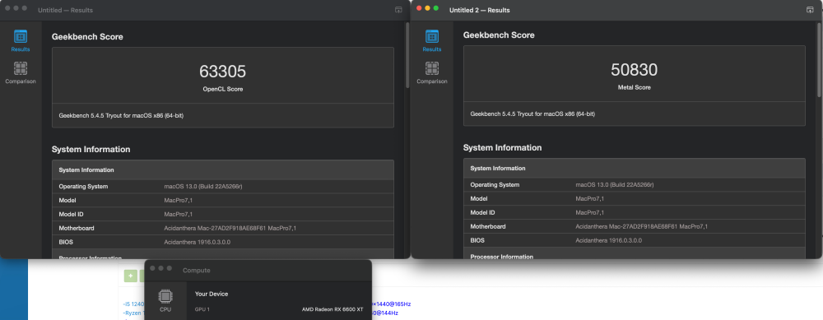Close the Untitled 2 Results window
Image resolution: width=823 pixels, height=320 pixels.
pos(419,8)
